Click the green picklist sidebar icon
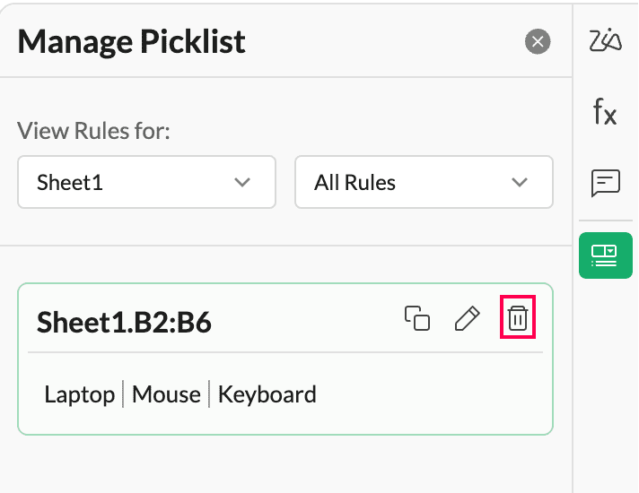Viewport: 639px width, 493px height. coord(606,255)
